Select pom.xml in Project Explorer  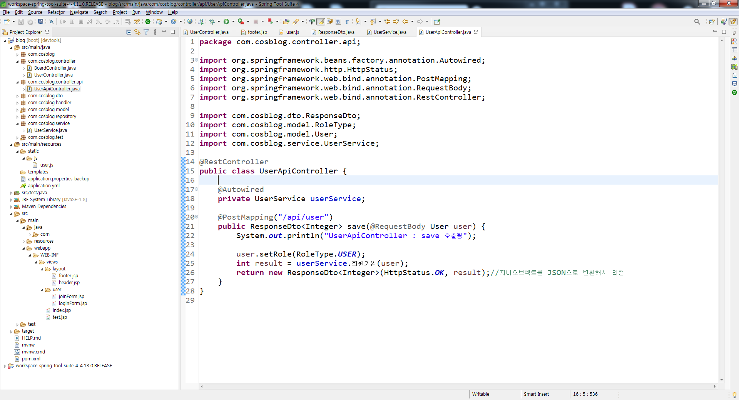tap(31, 359)
